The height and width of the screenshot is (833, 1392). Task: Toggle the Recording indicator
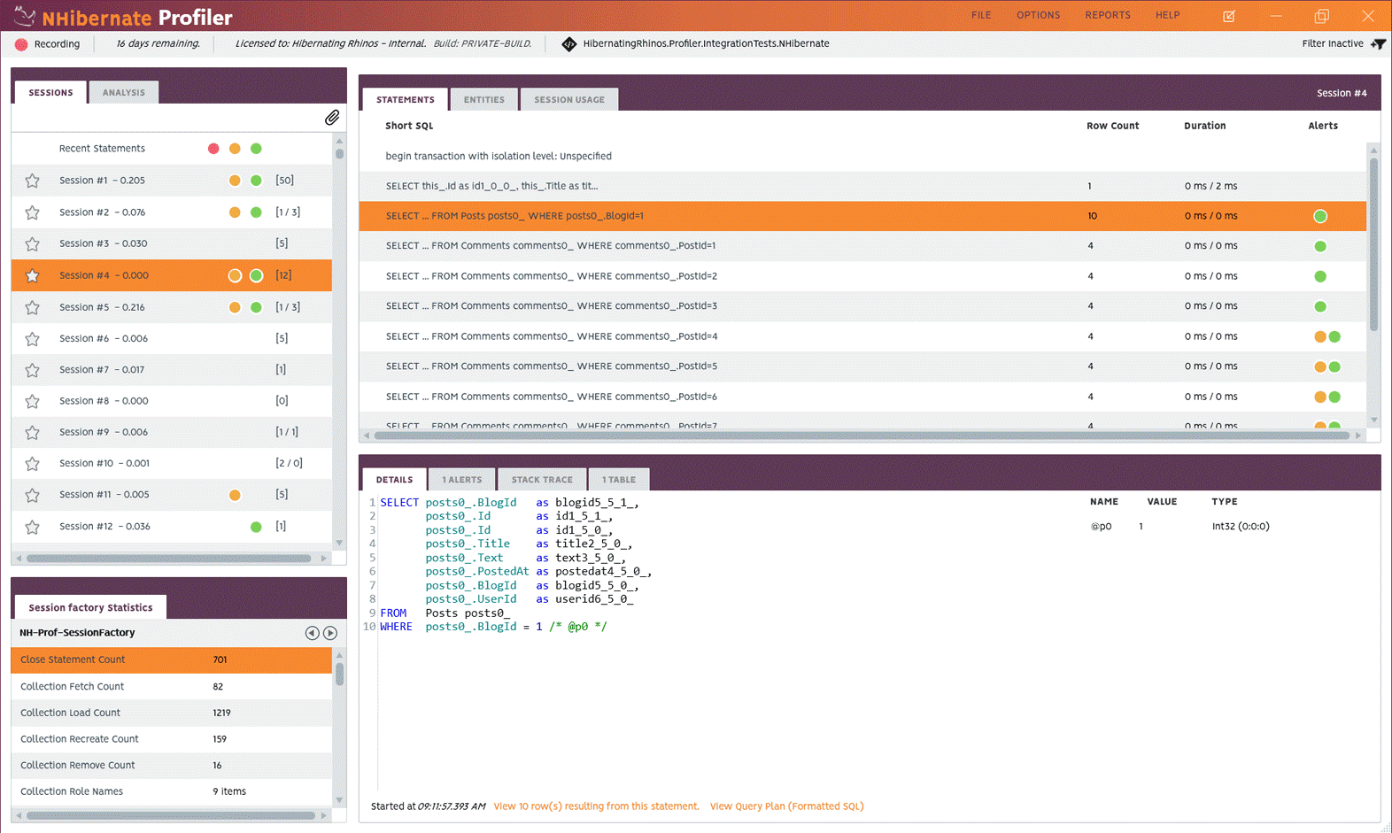pyautogui.click(x=21, y=44)
